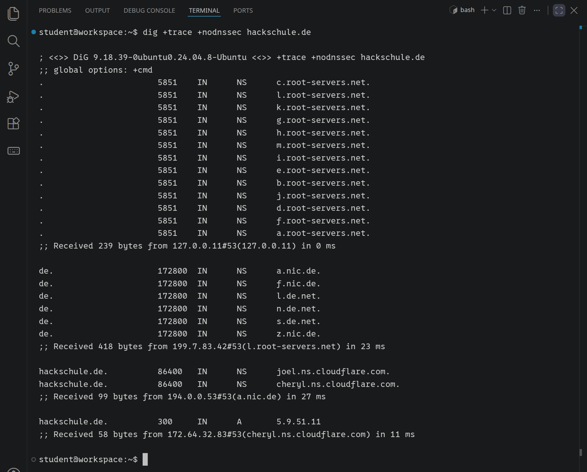587x472 pixels.
Task: Switch to the PORTS tab
Action: pos(243,10)
